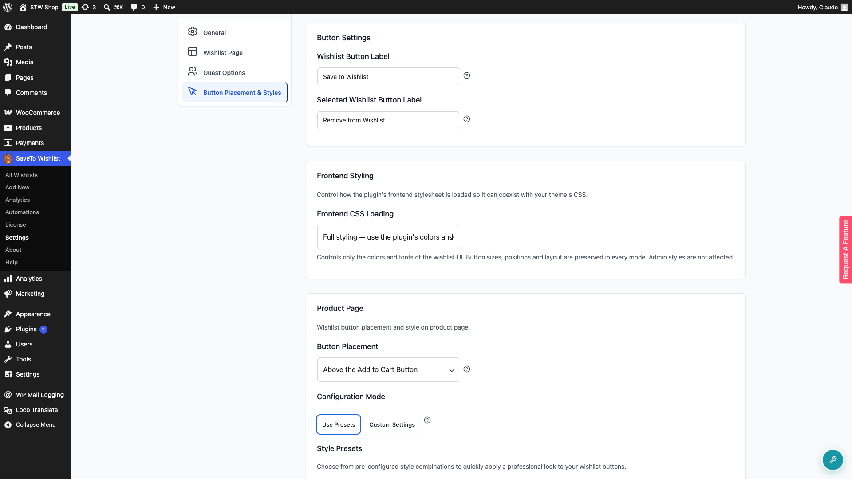Open the Users menu
The width and height of the screenshot is (852, 479).
tap(35, 344)
